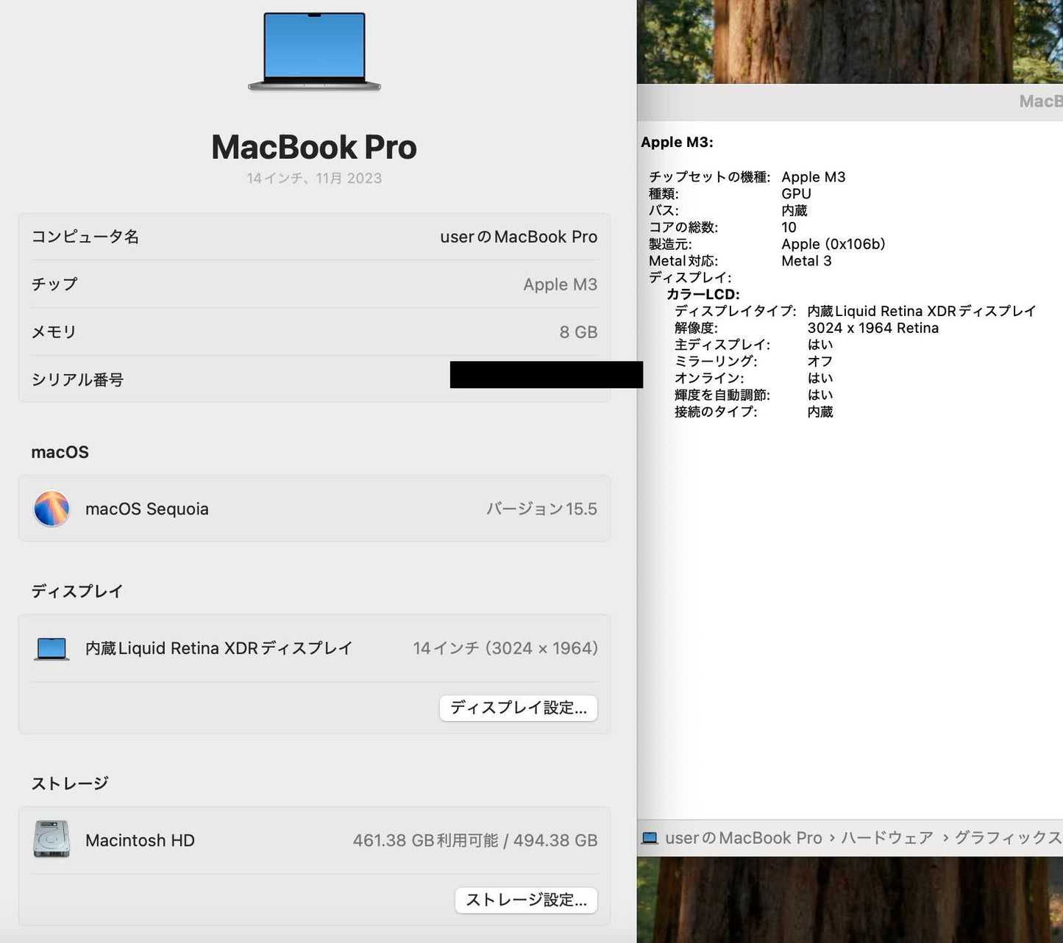Select the macOS Sequoia icon

50,508
